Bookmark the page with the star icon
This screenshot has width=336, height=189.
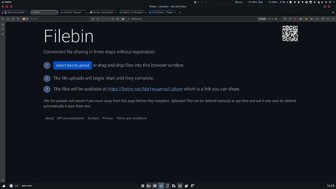pos(280,19)
